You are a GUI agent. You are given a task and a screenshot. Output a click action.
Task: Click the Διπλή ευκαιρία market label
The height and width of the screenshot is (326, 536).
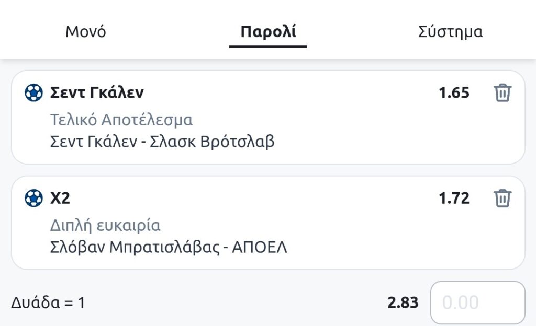point(105,226)
